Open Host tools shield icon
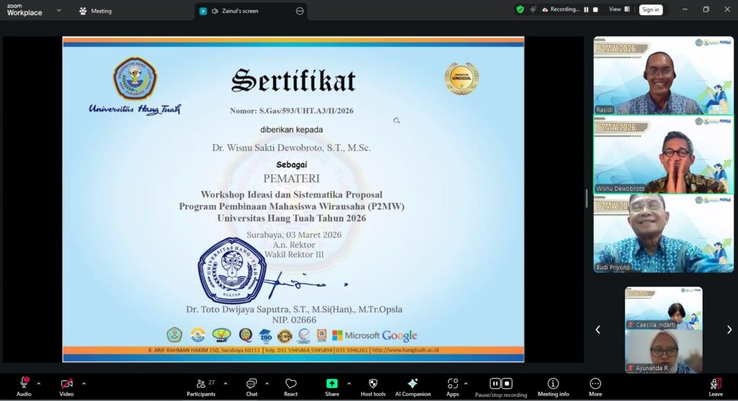Viewport: 738px width, 401px height. [373, 384]
